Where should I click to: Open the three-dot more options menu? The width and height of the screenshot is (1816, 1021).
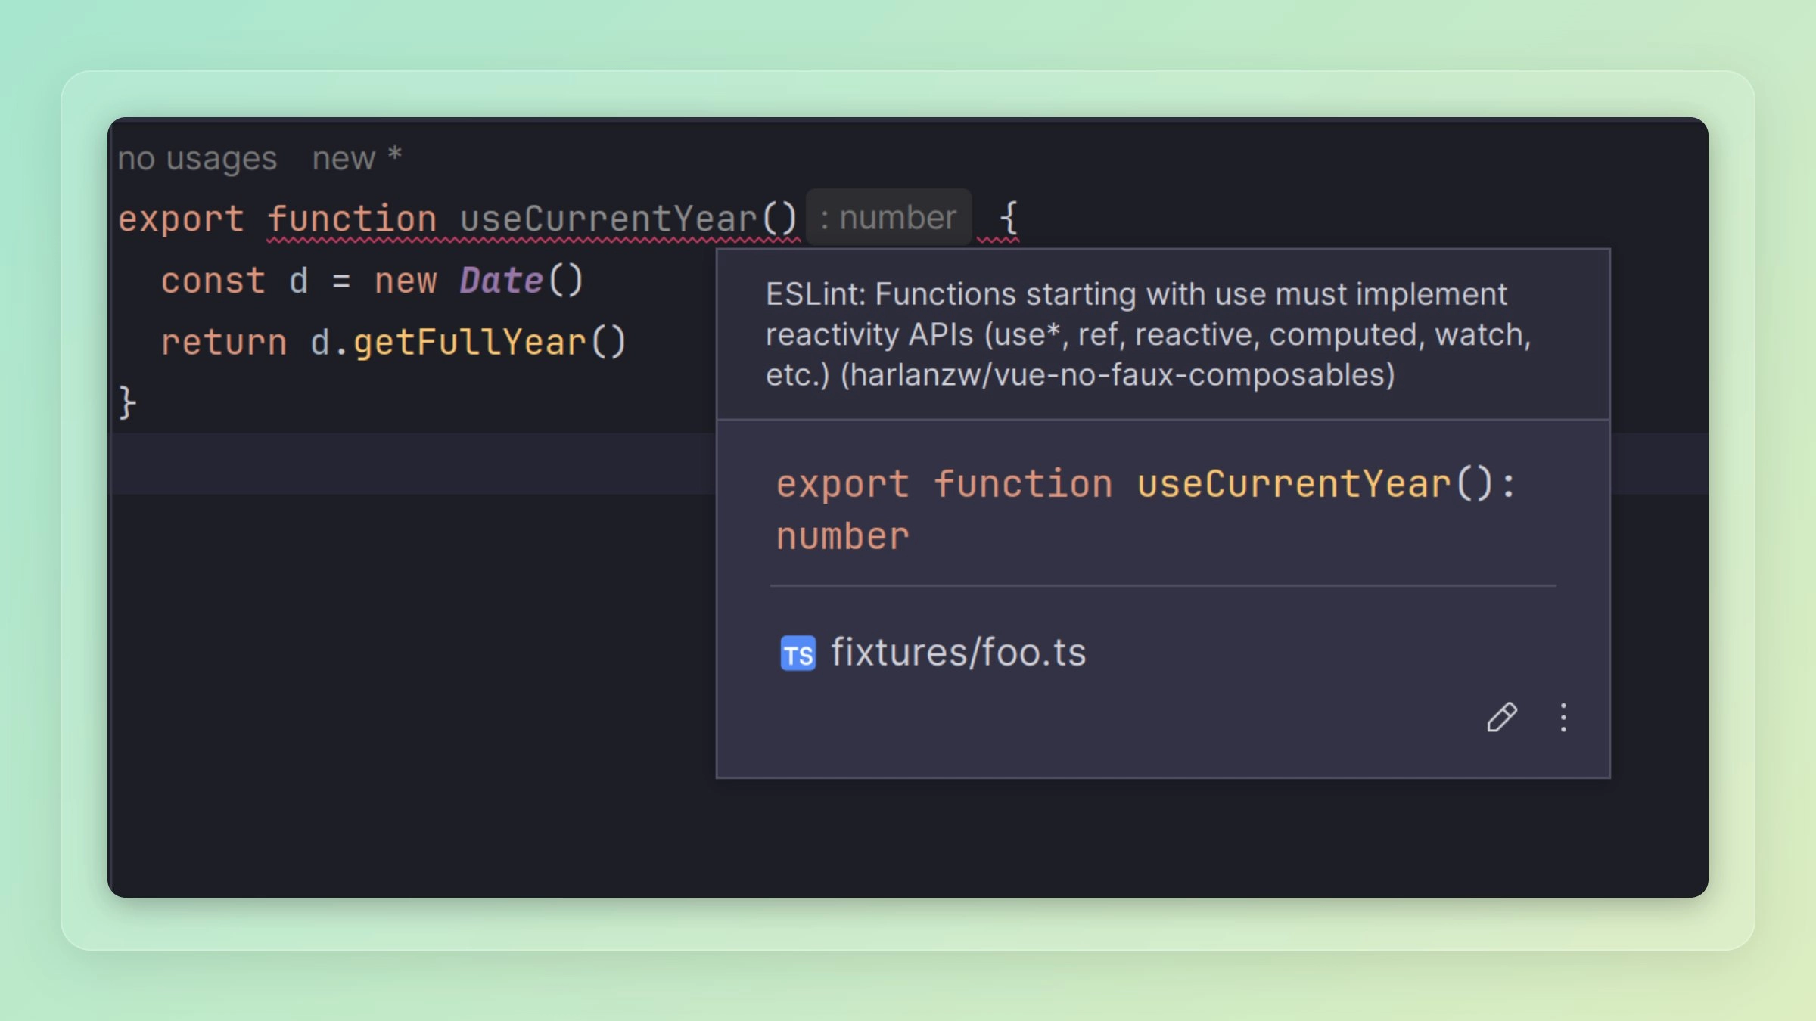(1563, 717)
